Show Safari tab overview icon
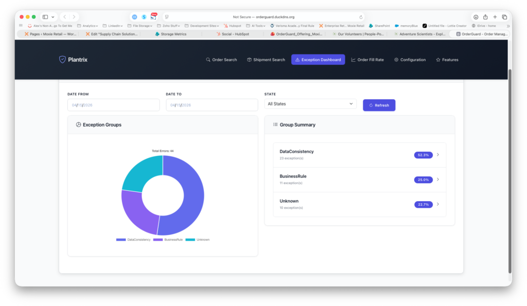 [x=504, y=17]
